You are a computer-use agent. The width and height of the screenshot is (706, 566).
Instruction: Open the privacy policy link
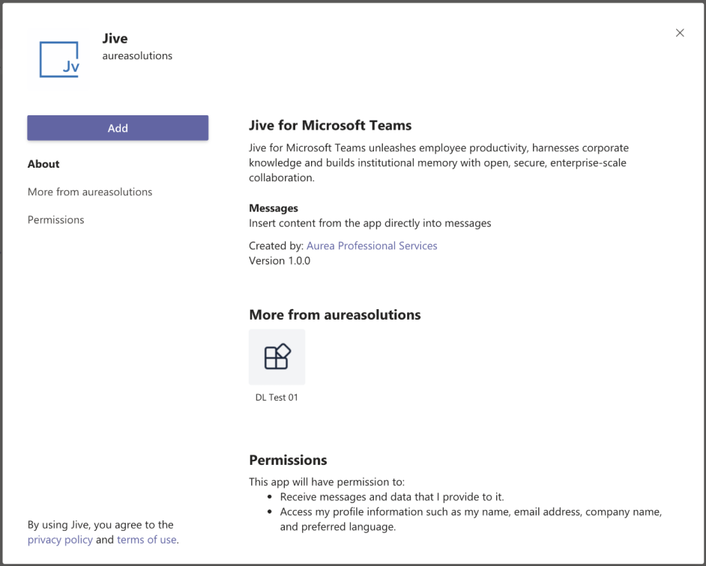coord(61,540)
